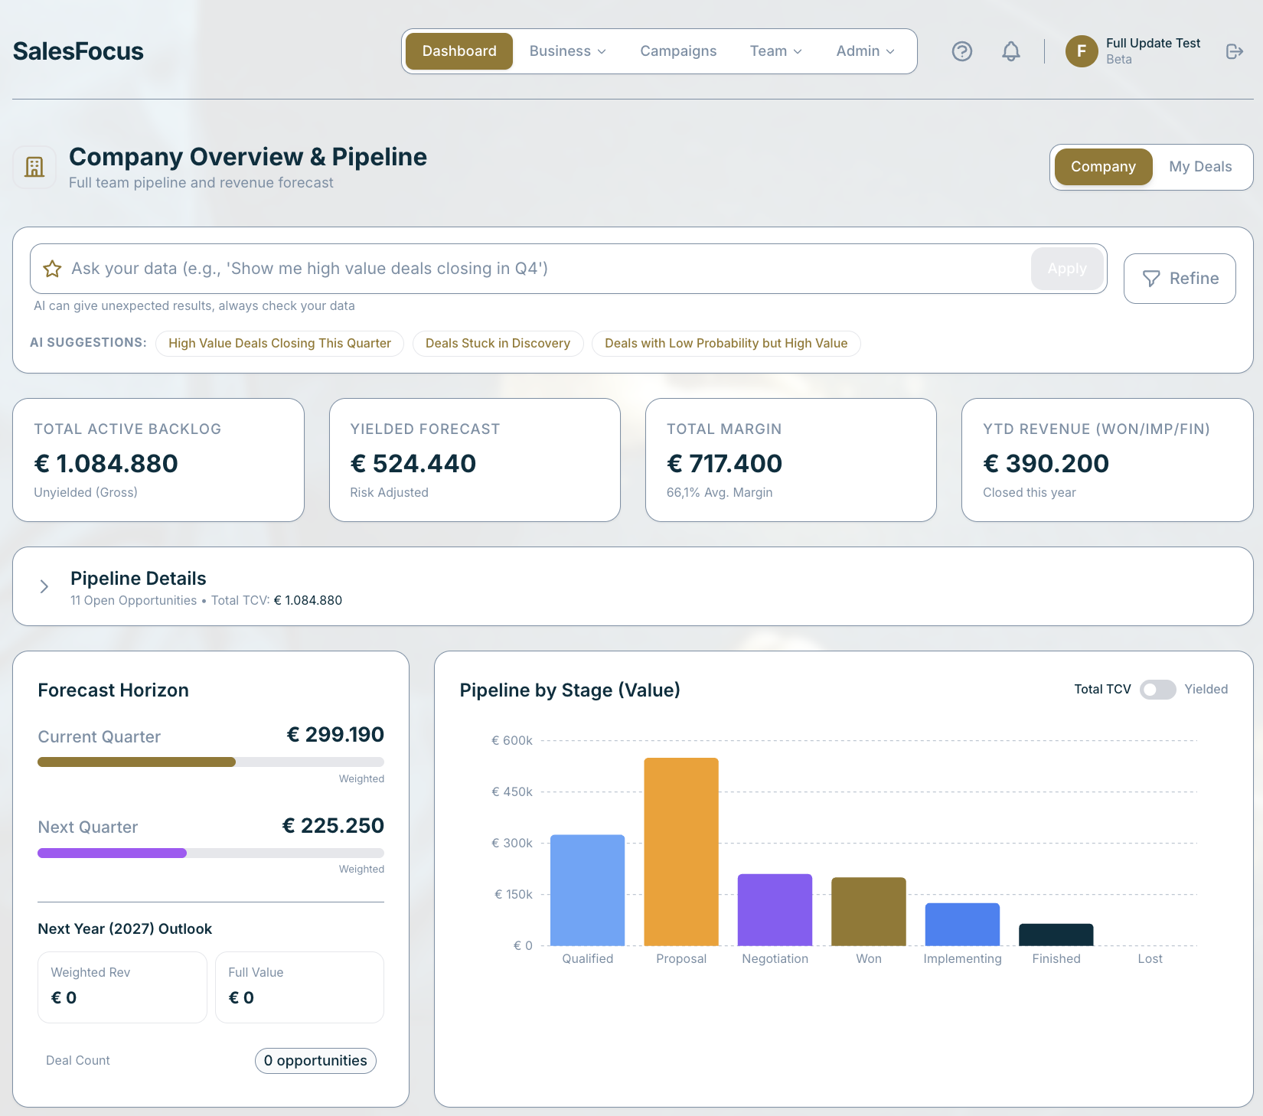The width and height of the screenshot is (1263, 1116).
Task: Open the YTD Revenue card
Action: click(1107, 460)
